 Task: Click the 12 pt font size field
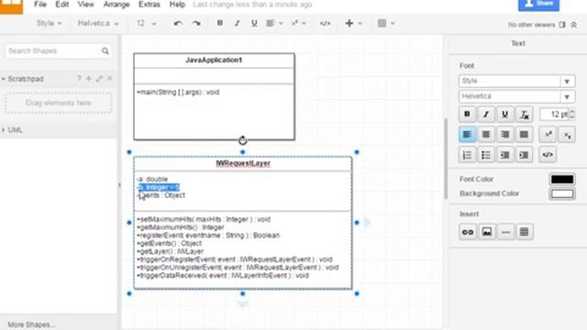coord(554,114)
